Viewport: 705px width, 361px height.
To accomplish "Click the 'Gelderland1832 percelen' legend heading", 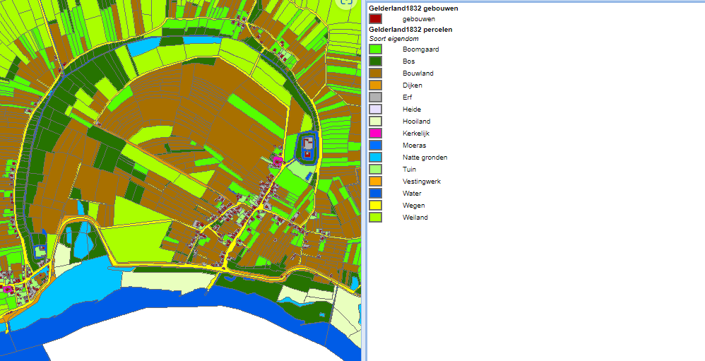I will pos(410,29).
